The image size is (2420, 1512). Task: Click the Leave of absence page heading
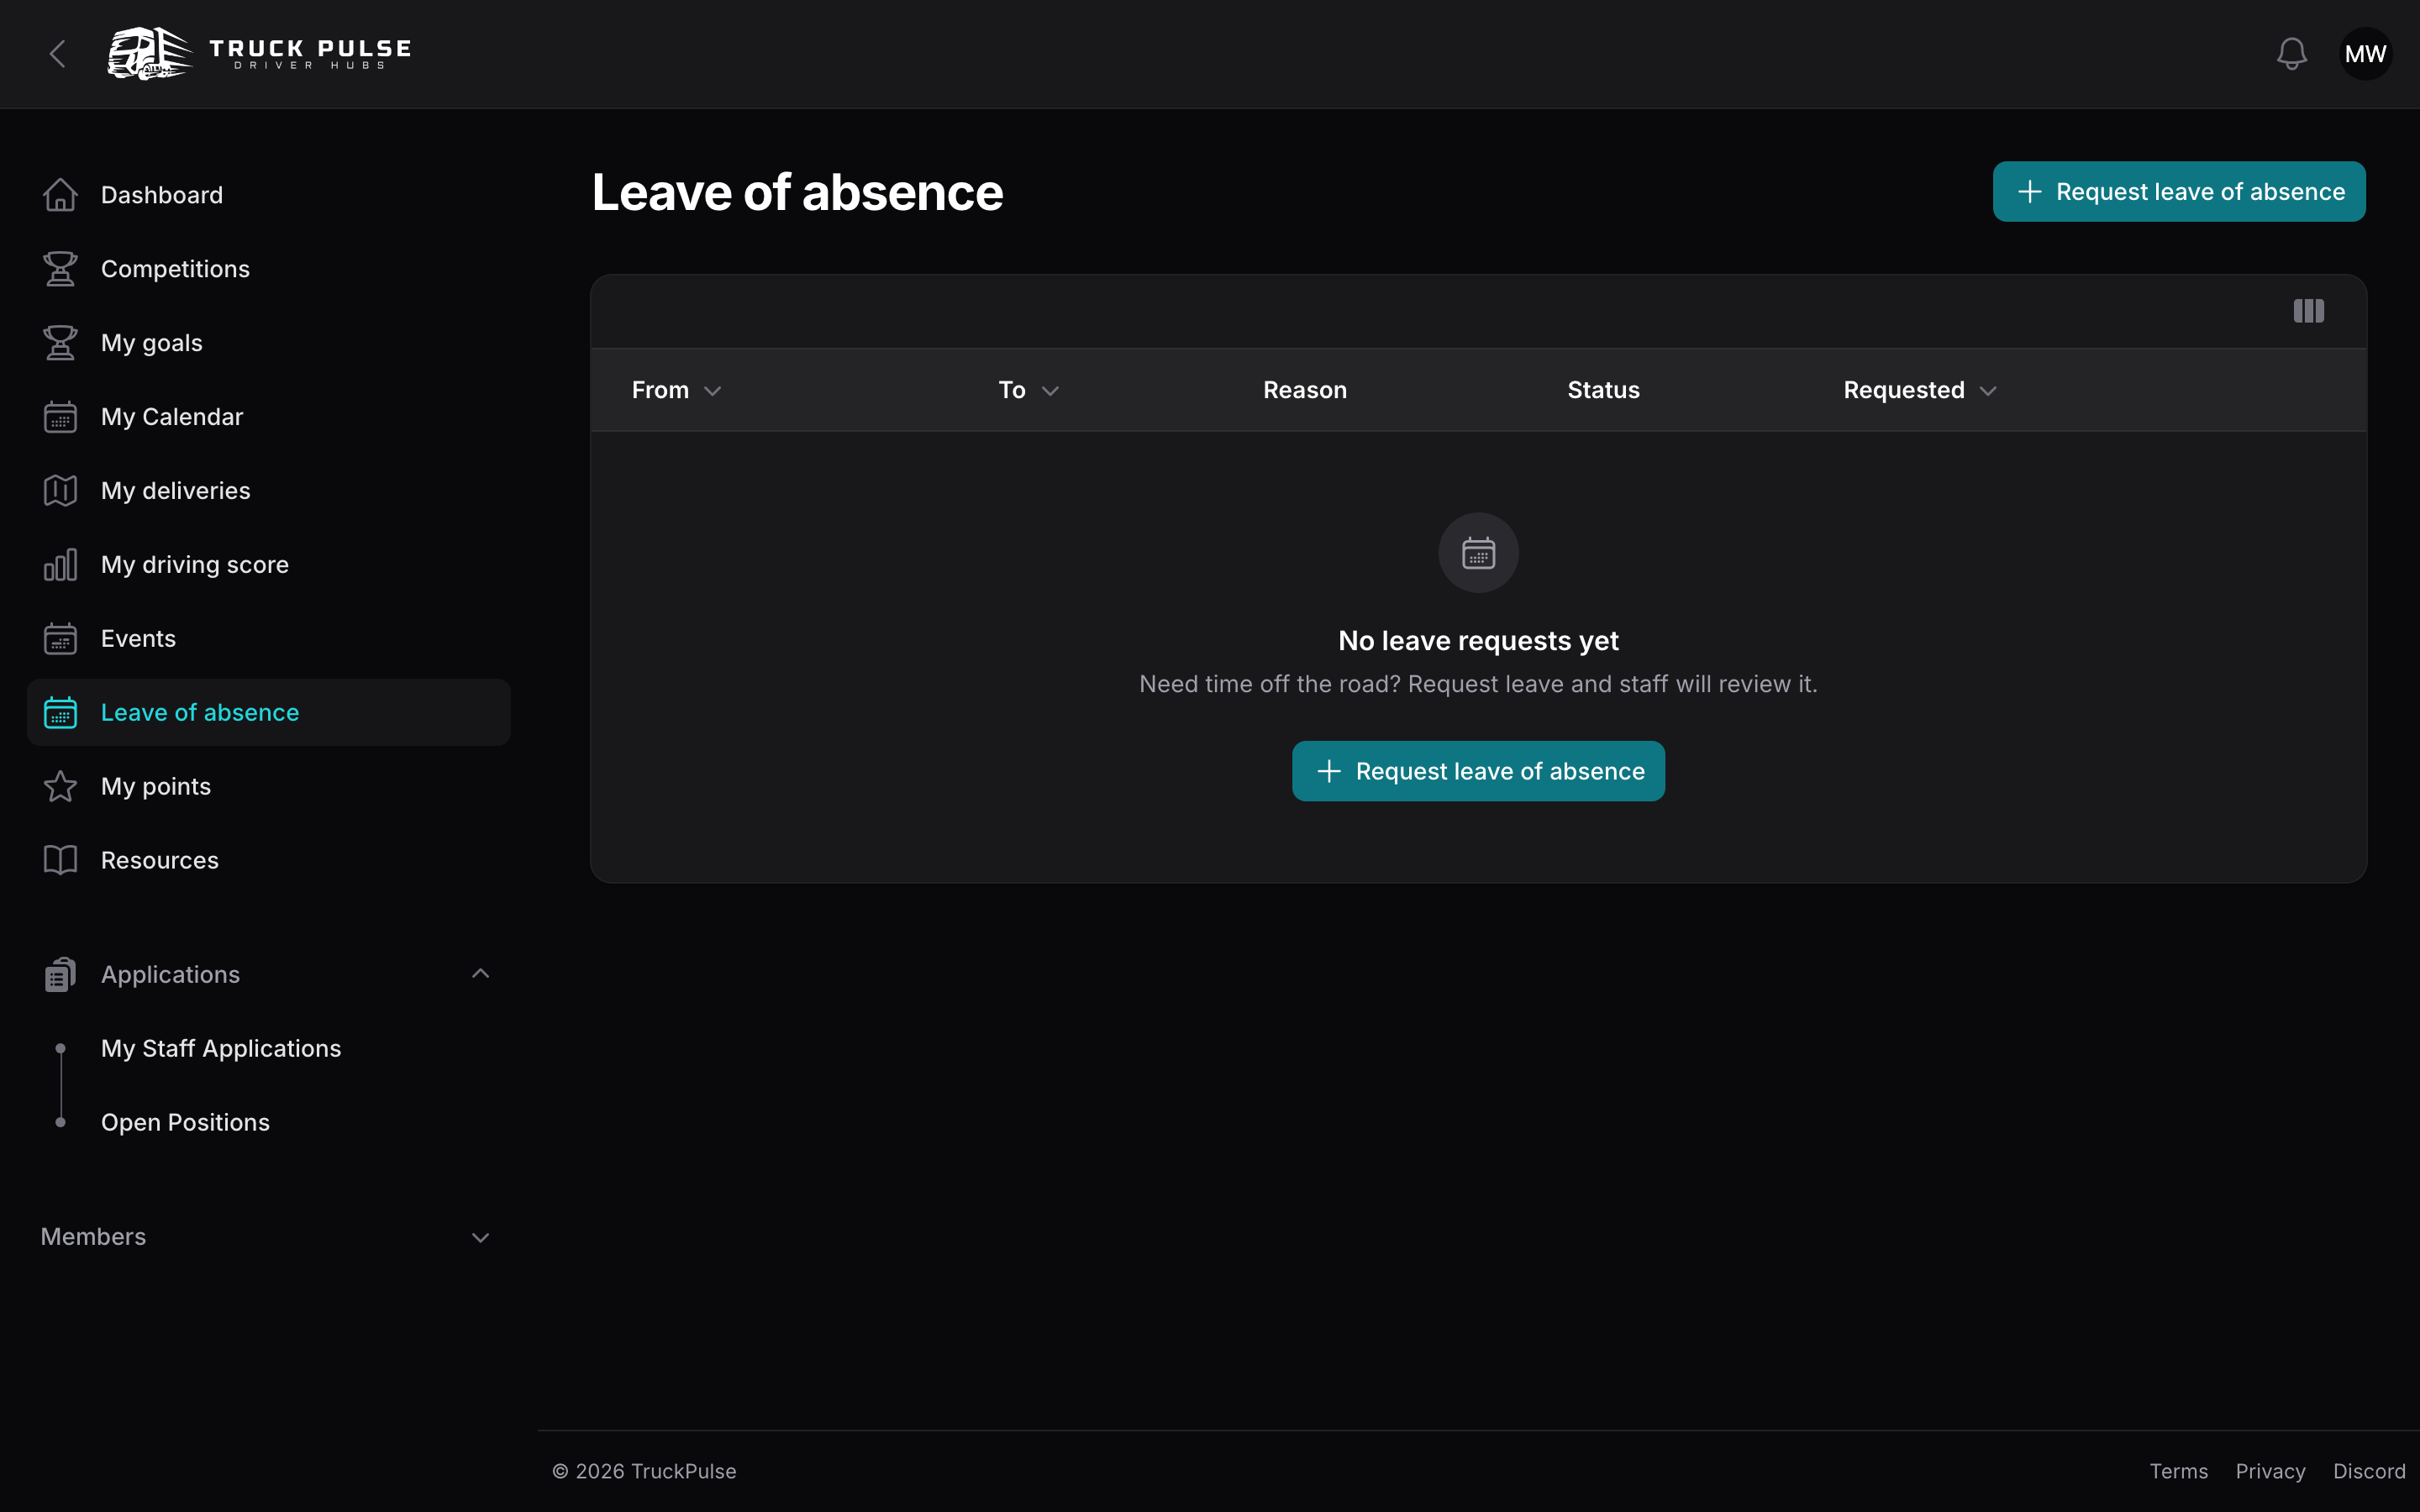coord(797,192)
